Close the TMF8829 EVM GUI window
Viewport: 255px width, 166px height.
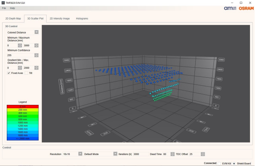(250, 3)
